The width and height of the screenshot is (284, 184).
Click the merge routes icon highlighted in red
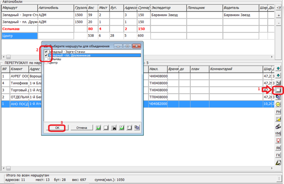pyautogui.click(x=278, y=90)
